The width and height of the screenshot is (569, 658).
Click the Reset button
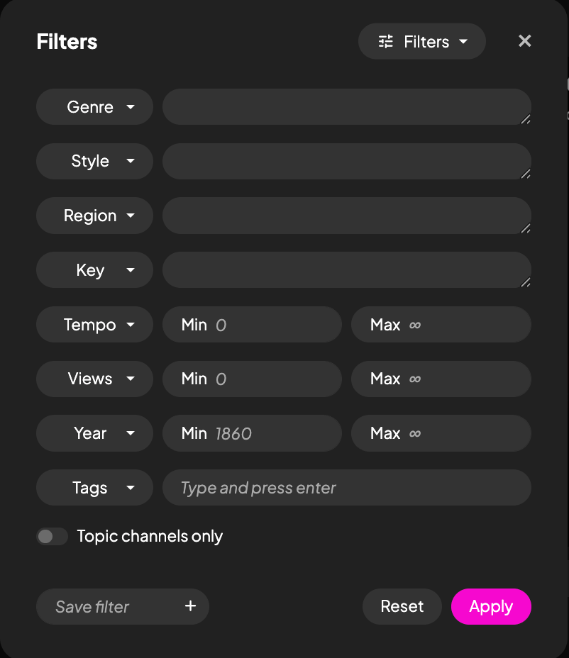coord(402,606)
